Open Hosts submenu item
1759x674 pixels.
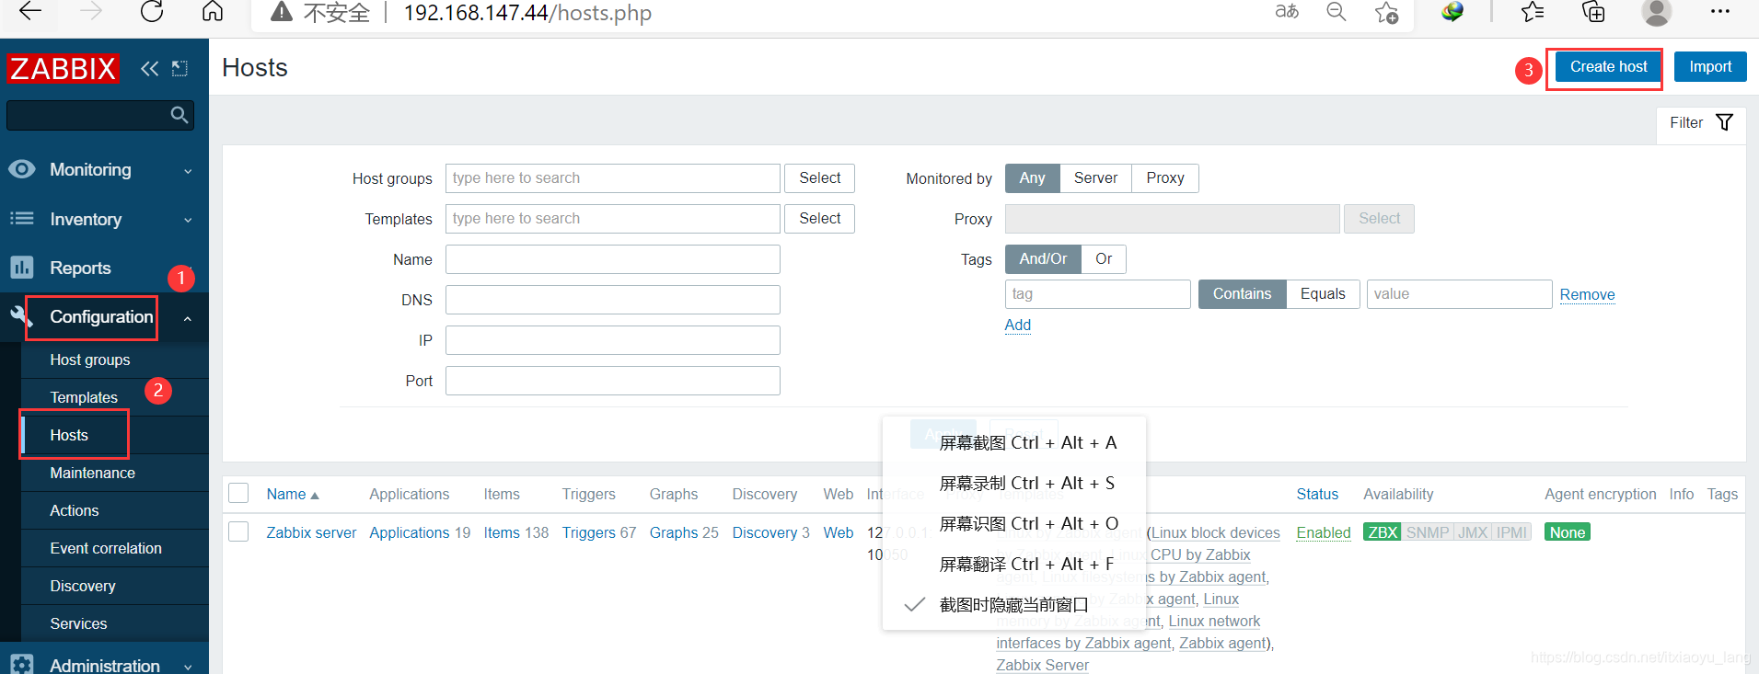coord(69,435)
